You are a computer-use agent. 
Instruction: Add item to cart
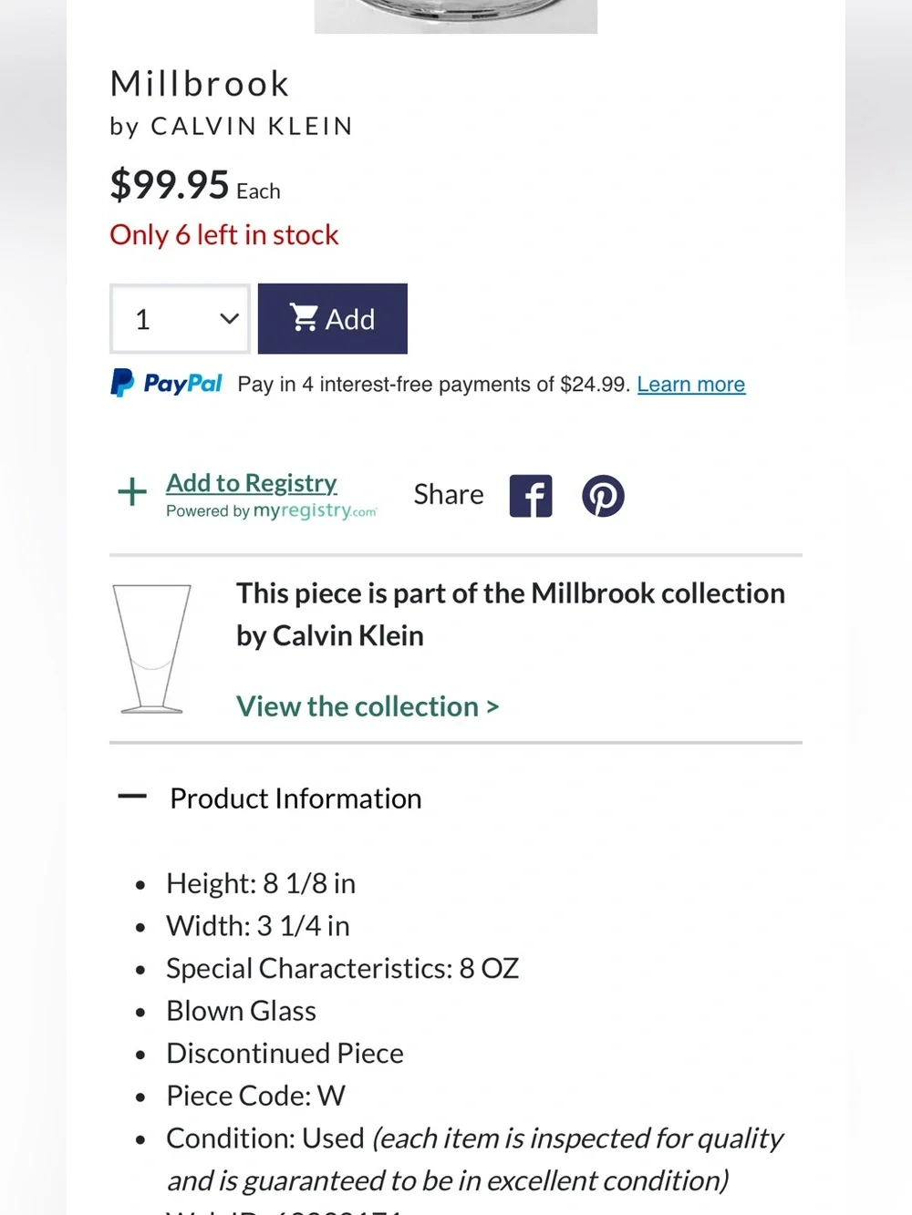[x=333, y=319]
